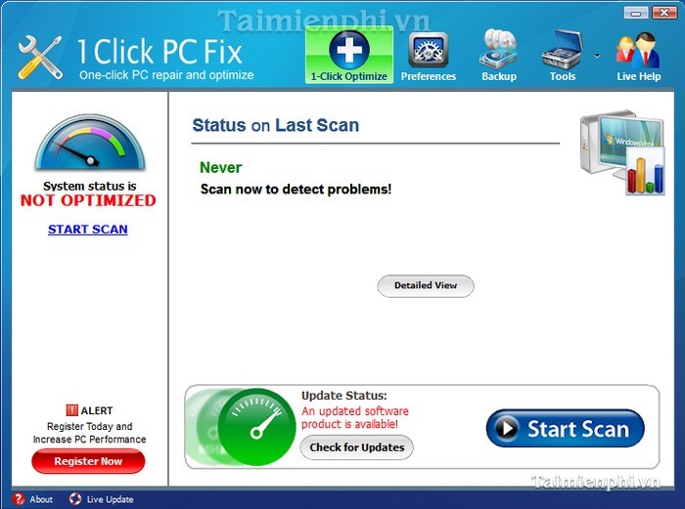Click the crossed wrench and screwdriver logo
This screenshot has width=685, height=509.
pos(40,58)
